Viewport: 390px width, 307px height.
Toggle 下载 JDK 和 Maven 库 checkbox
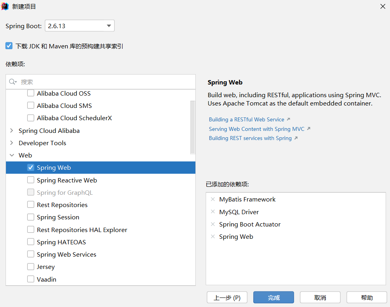(9, 46)
